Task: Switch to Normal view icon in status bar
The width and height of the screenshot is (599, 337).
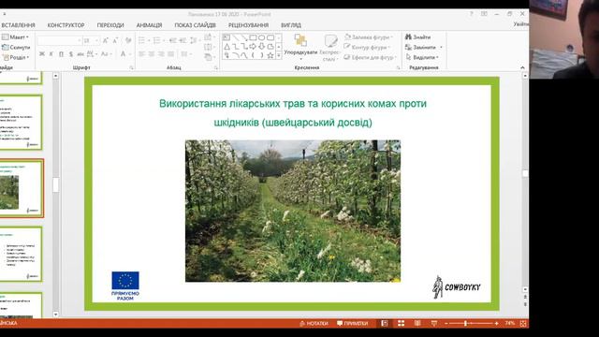Action: point(385,323)
